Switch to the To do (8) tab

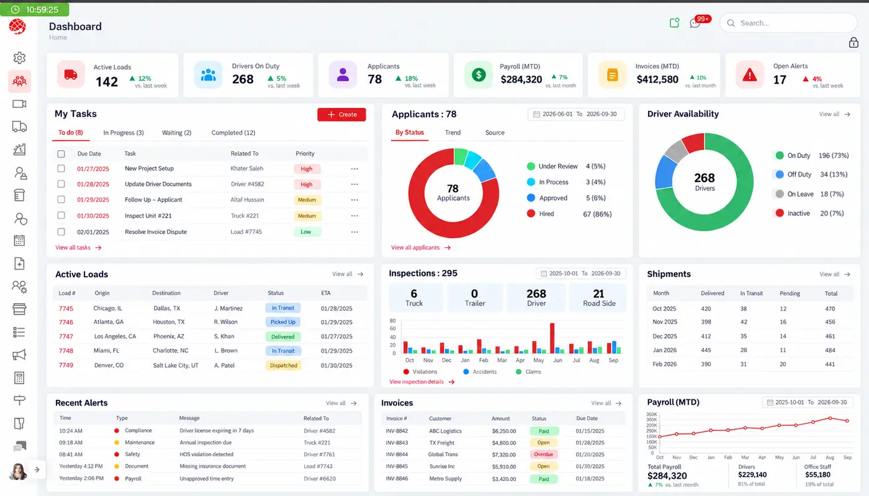coord(71,133)
